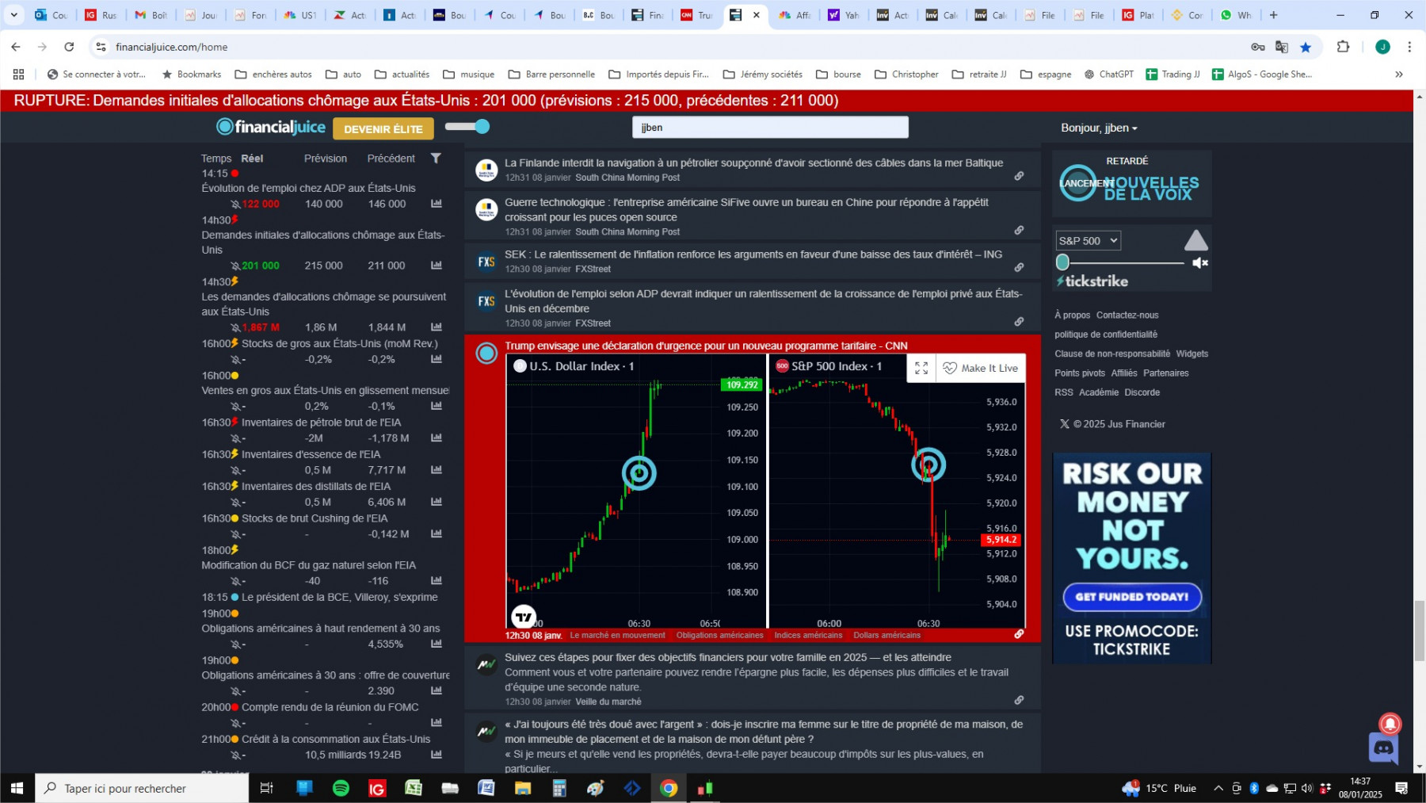Screen dimensions: 1426x803
Task: Open Excel from the taskbar
Action: click(x=414, y=788)
